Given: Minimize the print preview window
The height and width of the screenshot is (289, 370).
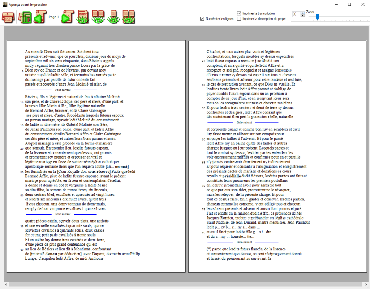Looking at the screenshot, I should (x=336, y=4).
